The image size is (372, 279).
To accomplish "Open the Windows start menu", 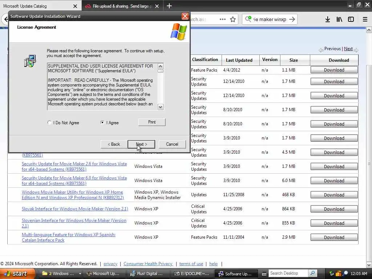I will tap(17, 274).
